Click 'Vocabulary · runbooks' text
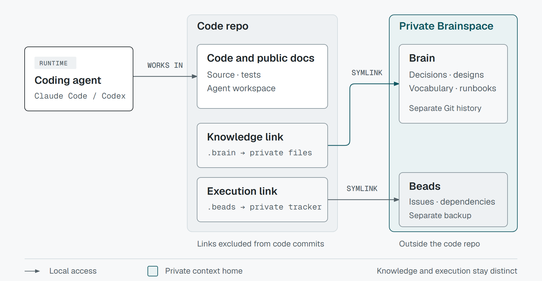This screenshot has height=281, width=542. coord(452,88)
